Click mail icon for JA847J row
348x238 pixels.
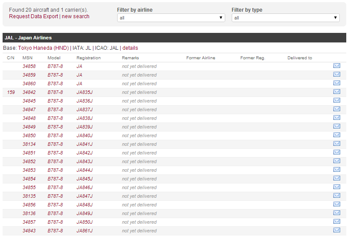(x=336, y=196)
